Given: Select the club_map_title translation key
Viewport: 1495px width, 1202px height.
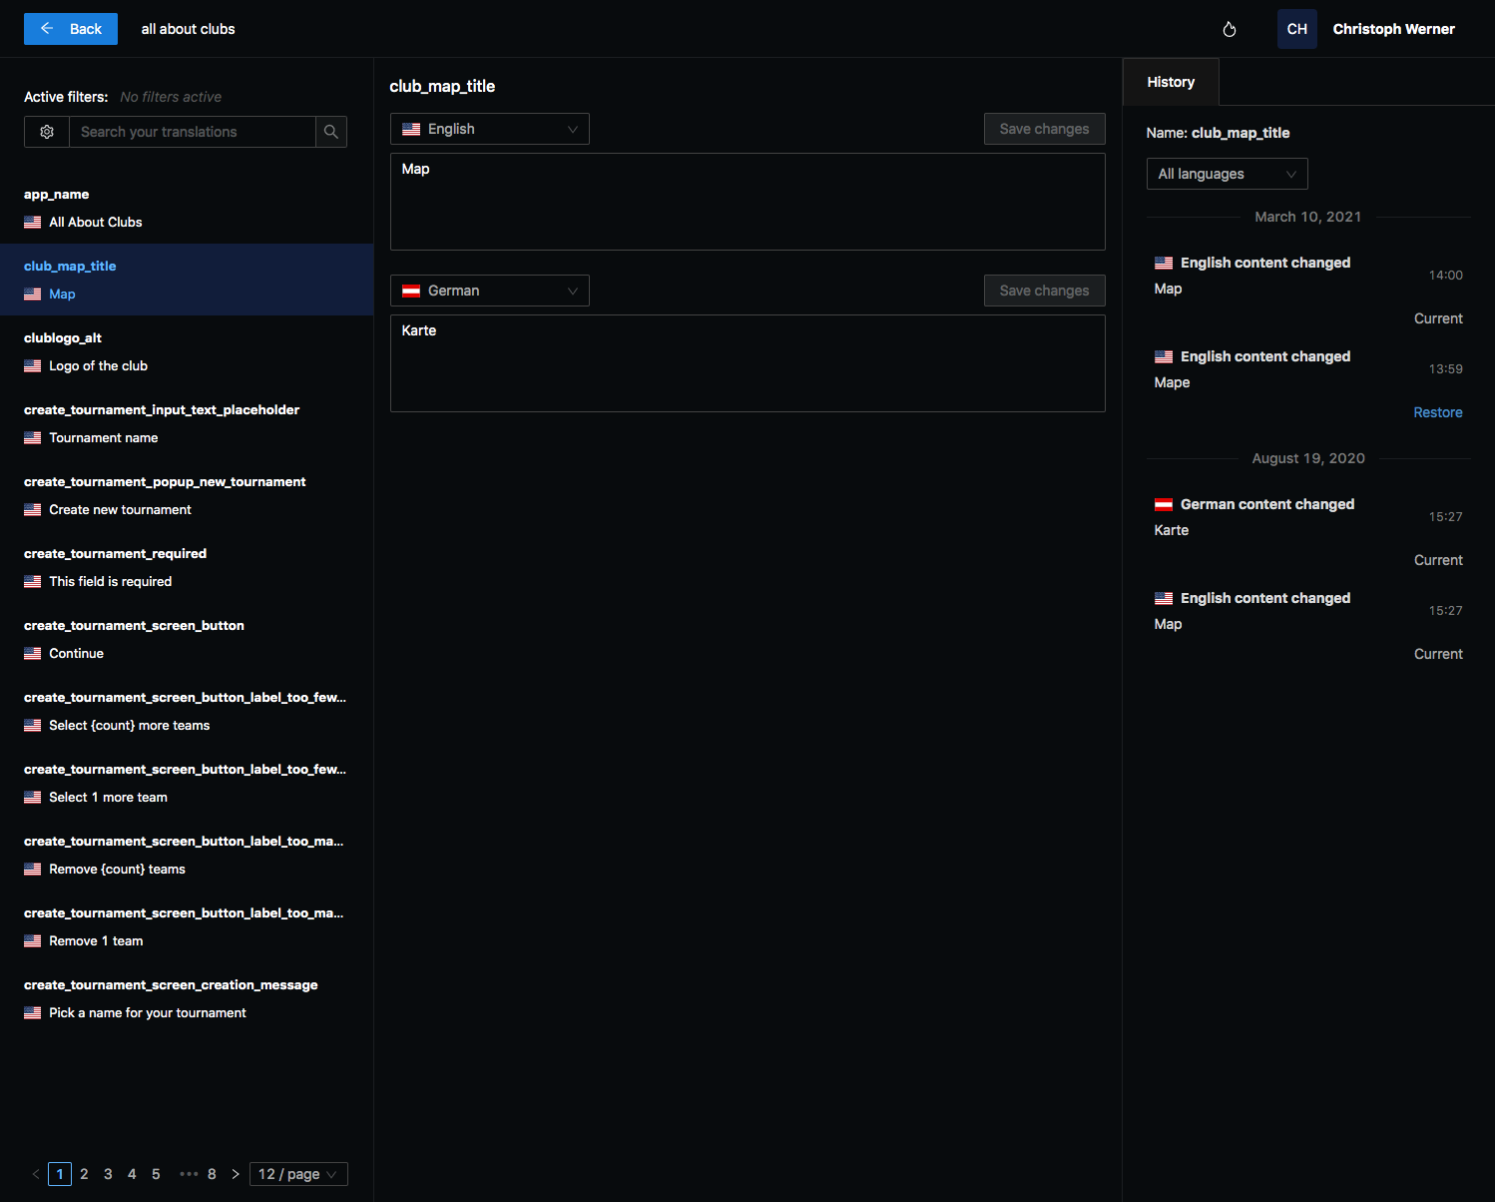Looking at the screenshot, I should click(187, 280).
